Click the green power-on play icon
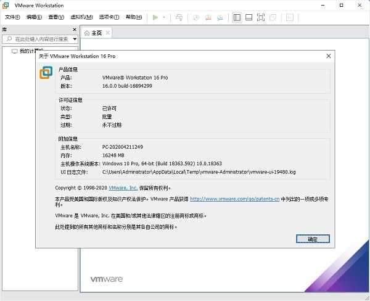This screenshot has height=301, width=370. pos(155,17)
